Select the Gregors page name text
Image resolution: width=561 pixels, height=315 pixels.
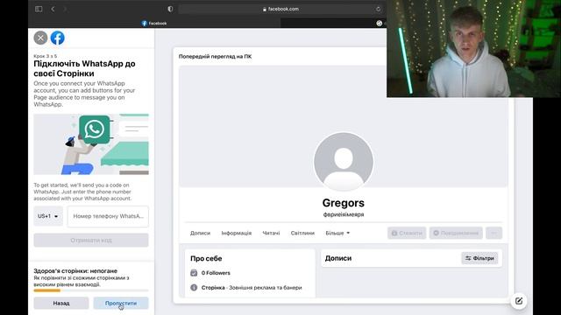tap(343, 203)
